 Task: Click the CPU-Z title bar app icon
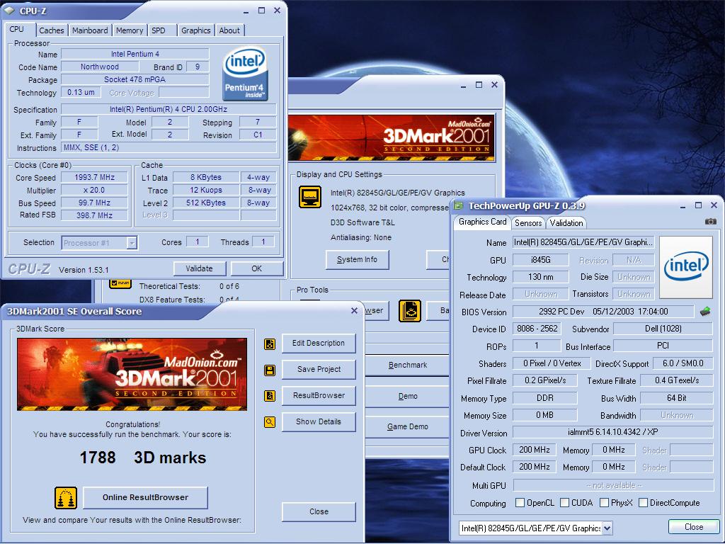point(9,10)
